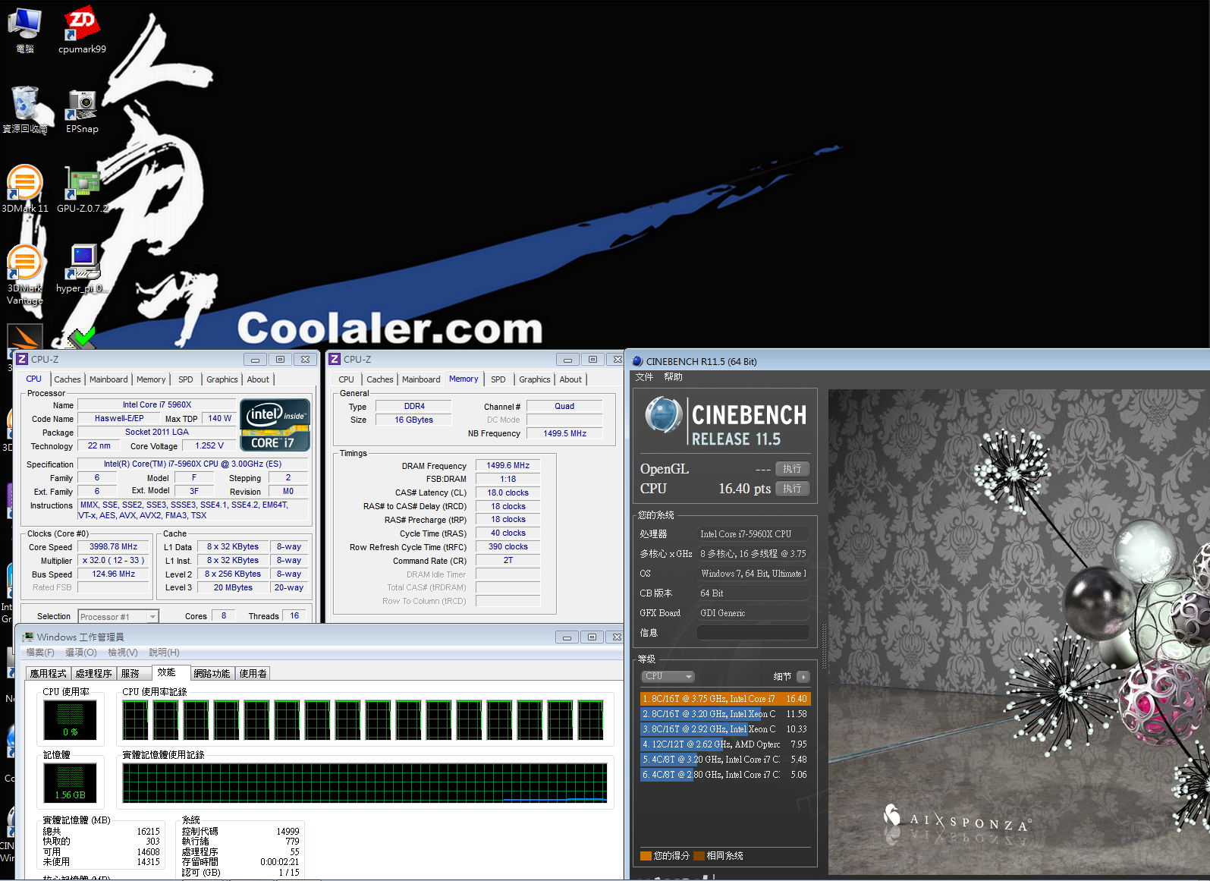Screen dimensions: 1210x881
Task: Click the rendered Cinebench scene preview
Action: (1018, 632)
